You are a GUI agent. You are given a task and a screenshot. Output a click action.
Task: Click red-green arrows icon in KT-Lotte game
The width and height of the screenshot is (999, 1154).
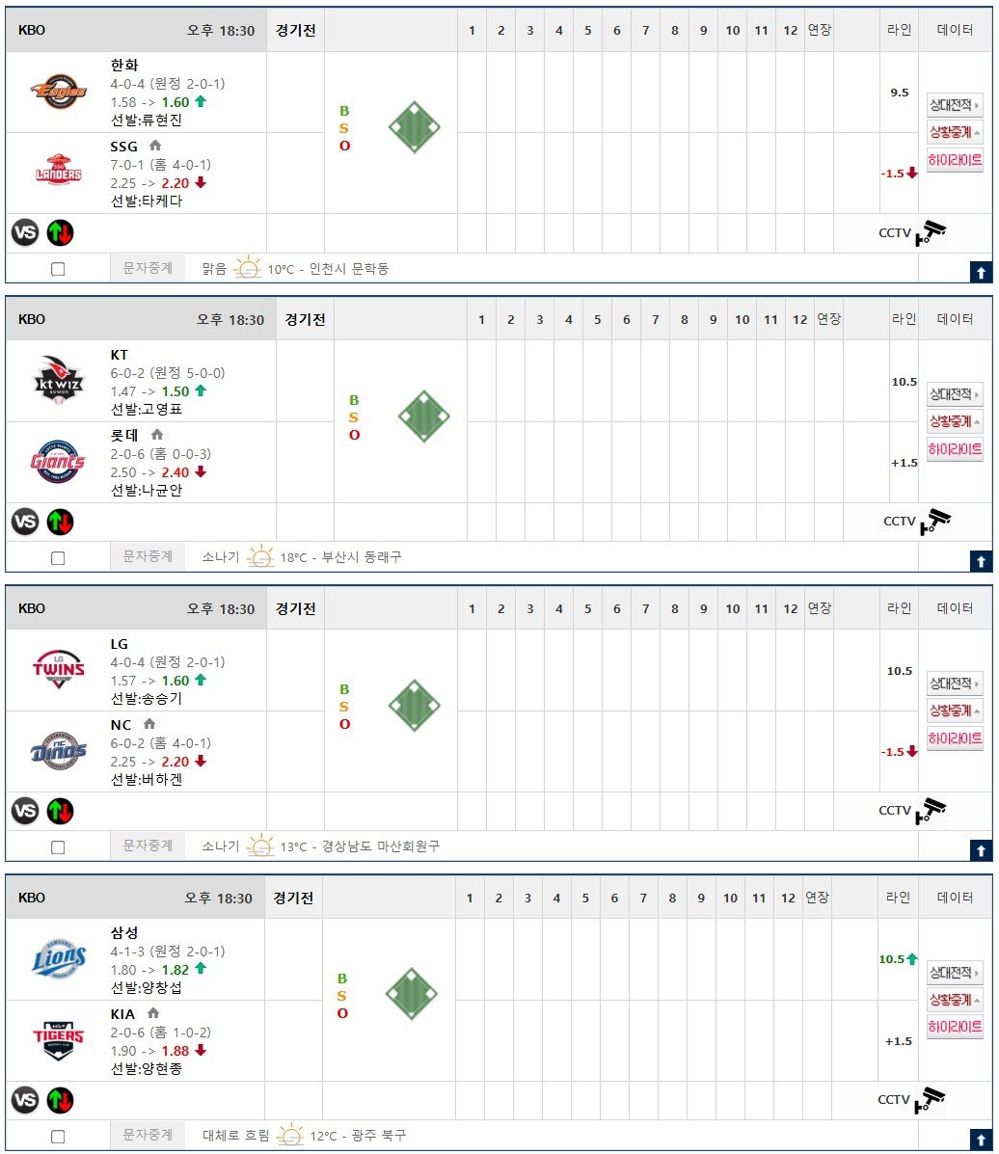pos(60,522)
